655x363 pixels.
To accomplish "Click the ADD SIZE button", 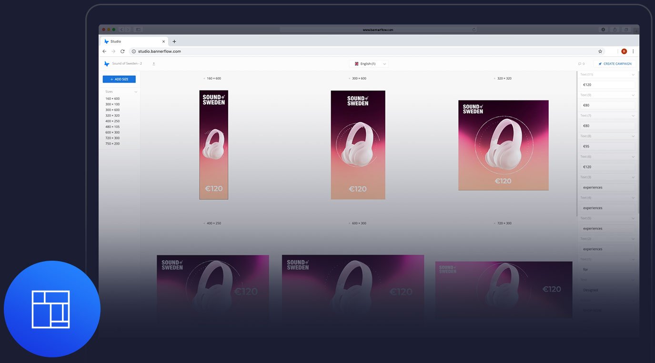I will click(119, 79).
